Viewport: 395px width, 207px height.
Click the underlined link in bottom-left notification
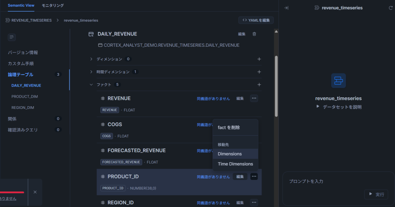point(8,199)
